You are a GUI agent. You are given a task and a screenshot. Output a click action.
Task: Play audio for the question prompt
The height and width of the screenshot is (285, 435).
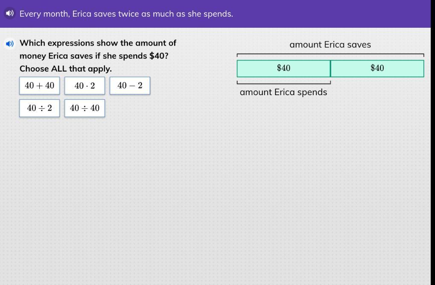(x=10, y=44)
